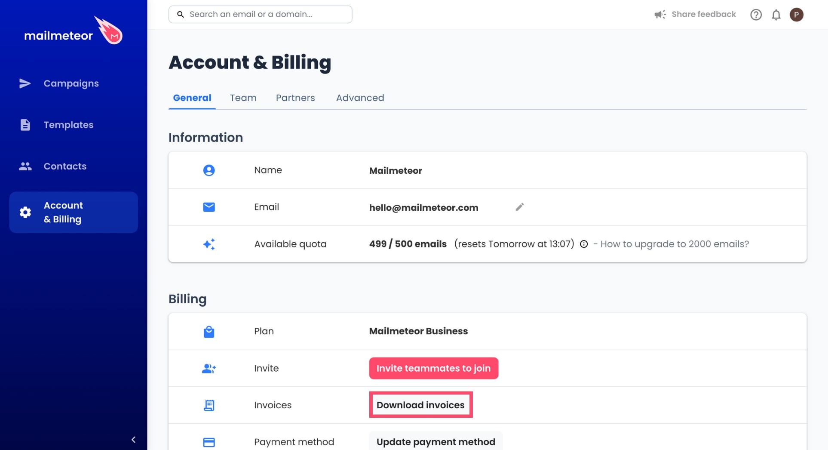This screenshot has width=828, height=450.
Task: Open How to upgrade to 2000 emails link
Action: pyautogui.click(x=675, y=244)
